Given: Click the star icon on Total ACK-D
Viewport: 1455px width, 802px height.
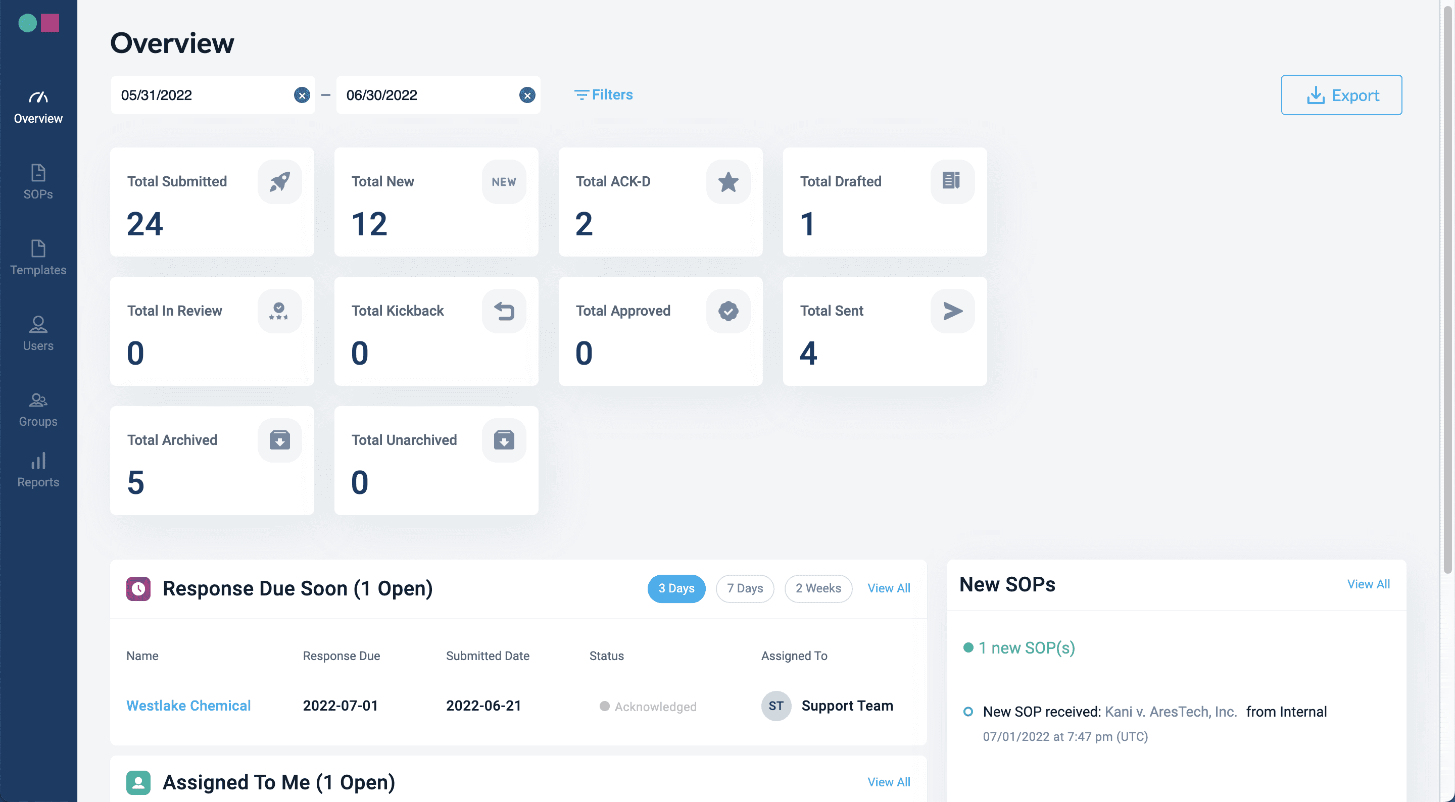Looking at the screenshot, I should pos(728,181).
